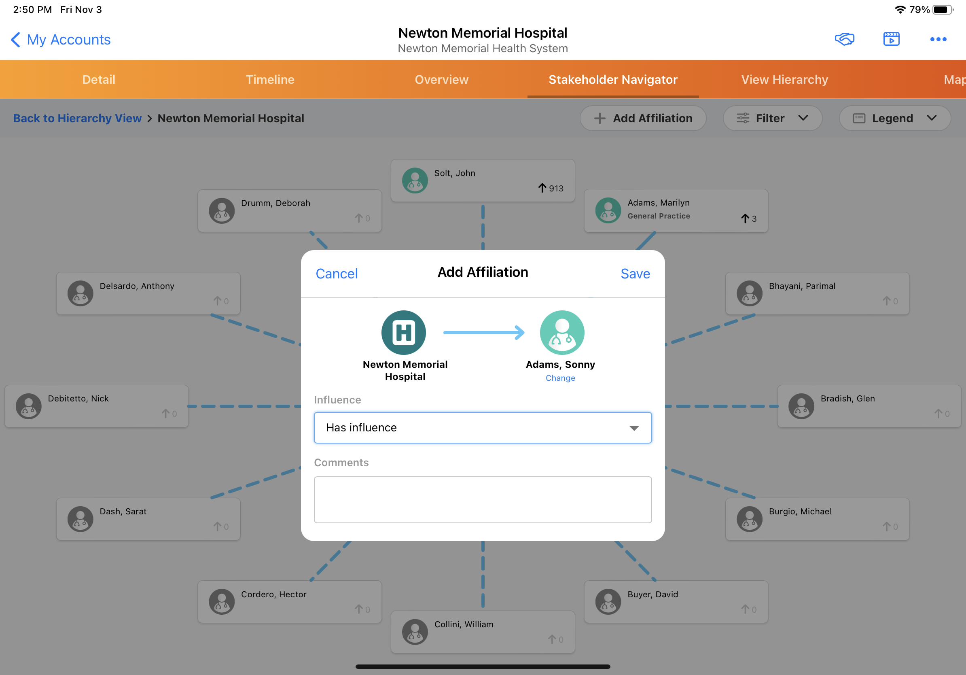Open the Has influence dropdown
Viewport: 966px width, 675px height.
pyautogui.click(x=483, y=428)
